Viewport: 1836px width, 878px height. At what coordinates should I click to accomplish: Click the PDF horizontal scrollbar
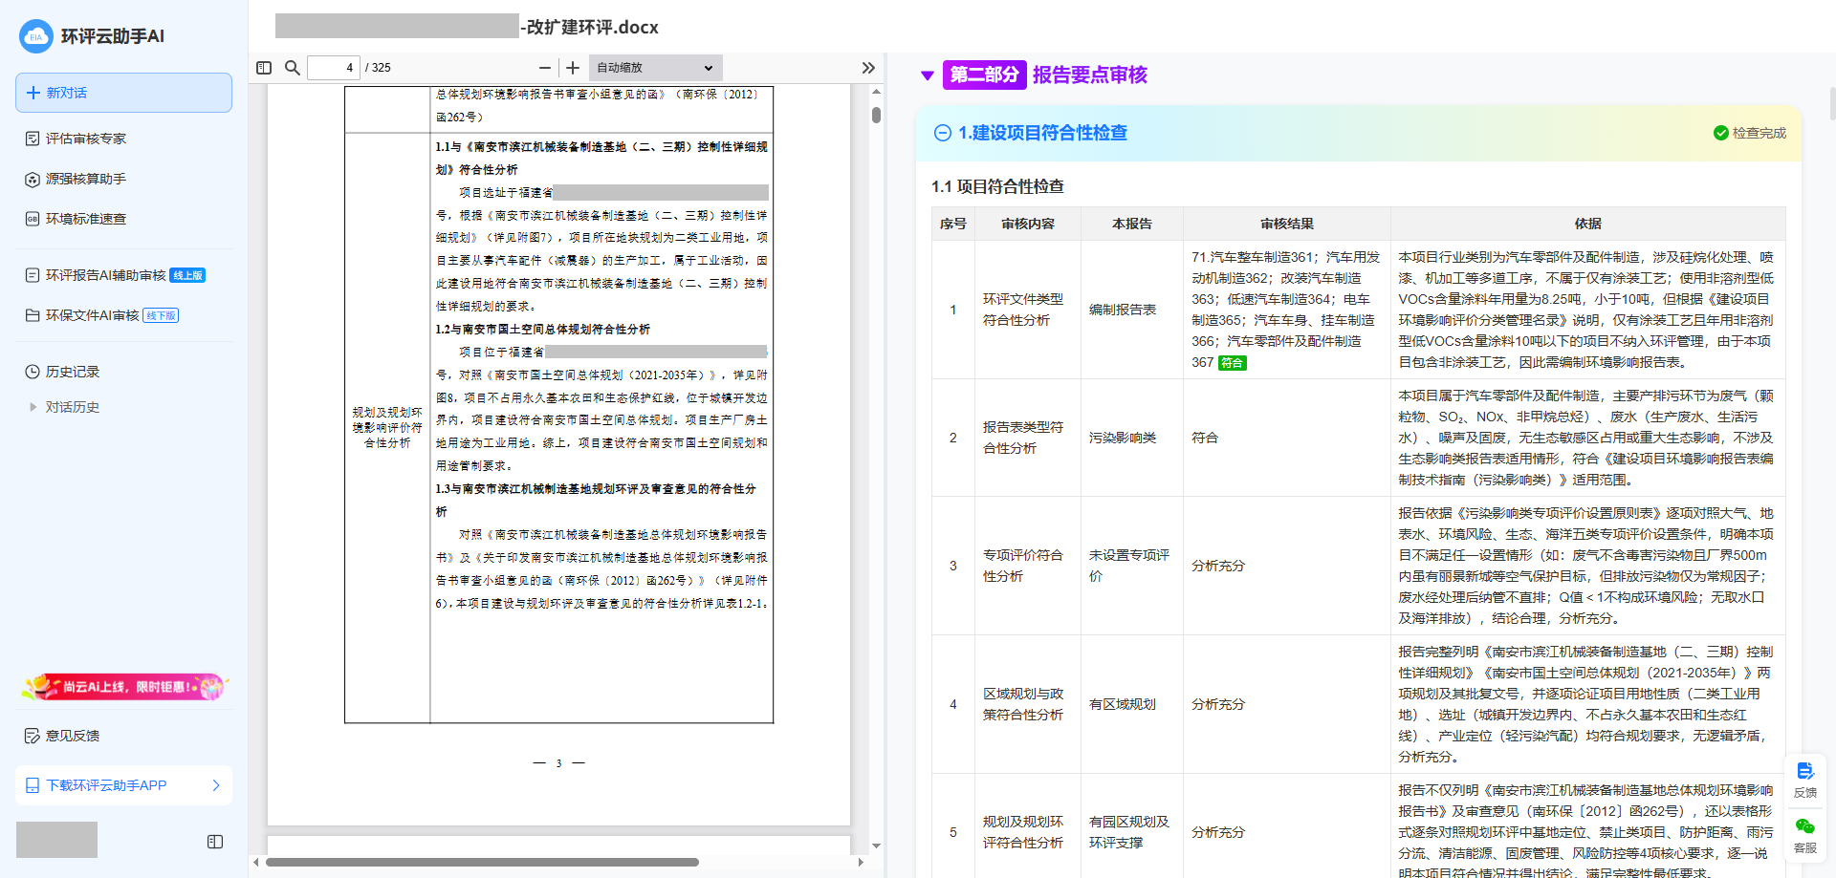coord(482,862)
